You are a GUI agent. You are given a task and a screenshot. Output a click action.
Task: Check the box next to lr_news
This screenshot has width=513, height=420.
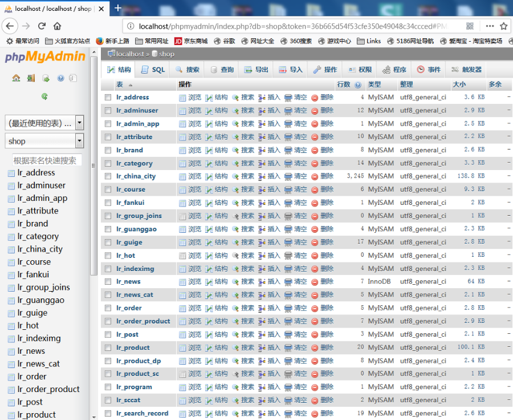click(x=108, y=282)
